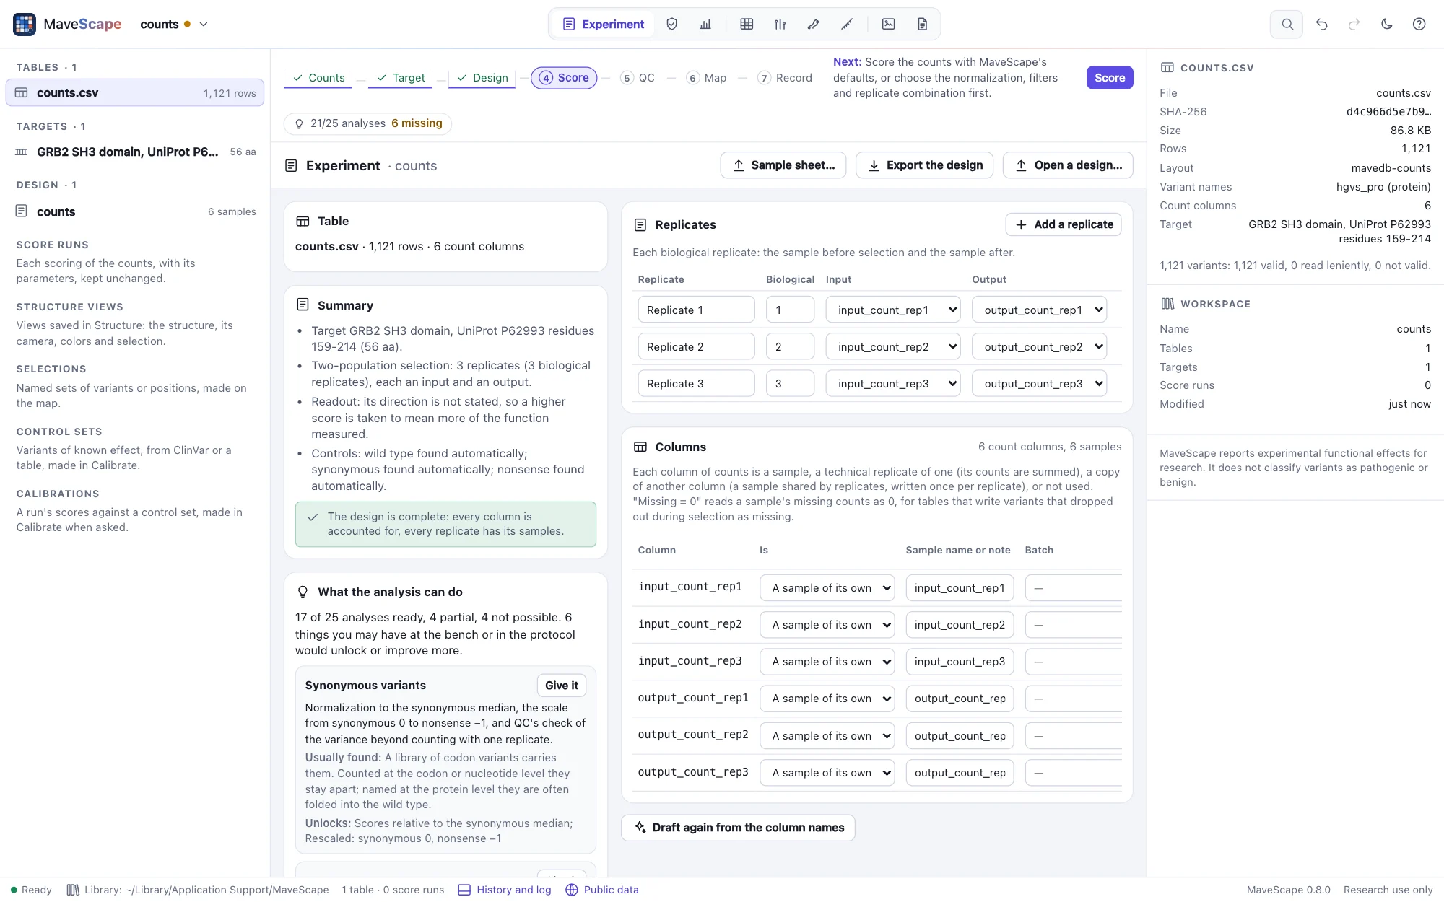Screen dimensions: 1444x902
Task: Open the image figure view icon
Action: [x=888, y=24]
